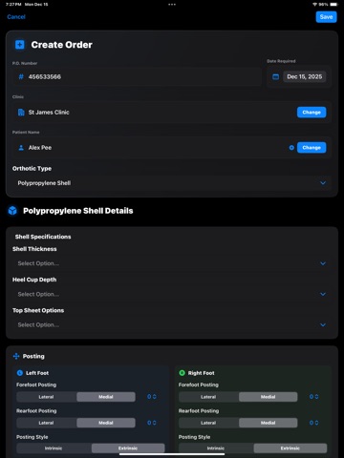Click the building icon beside St James Clinic
Screen dimensions: 344x458
pyautogui.click(x=21, y=113)
